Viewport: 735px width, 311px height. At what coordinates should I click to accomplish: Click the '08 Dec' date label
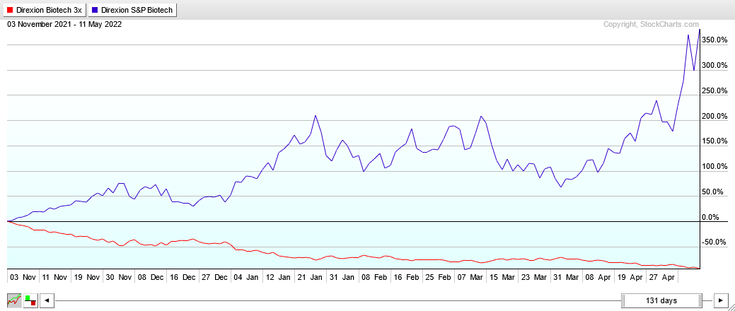151,277
